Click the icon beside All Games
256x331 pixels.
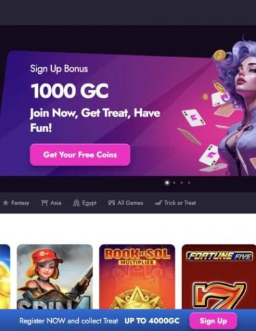pos(111,203)
